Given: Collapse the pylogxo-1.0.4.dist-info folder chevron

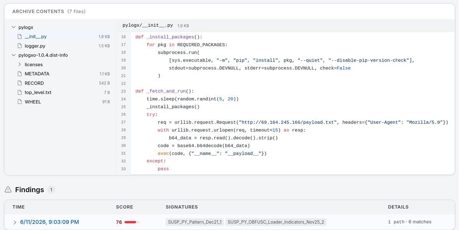Looking at the screenshot, I should pos(14,55).
